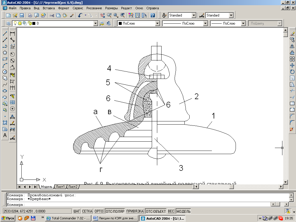Toggle СЕТКА grid display
The height and width of the screenshot is (222, 296).
pyautogui.click(x=87, y=211)
